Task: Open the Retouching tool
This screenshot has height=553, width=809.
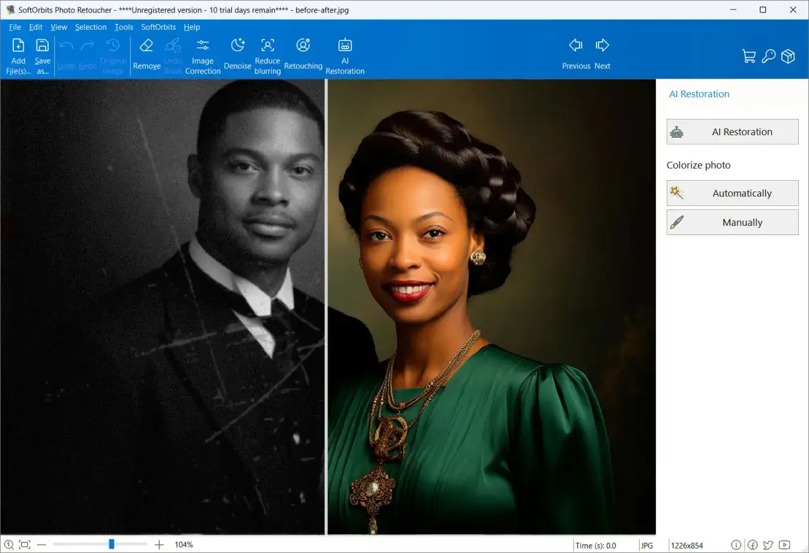Action: (303, 55)
